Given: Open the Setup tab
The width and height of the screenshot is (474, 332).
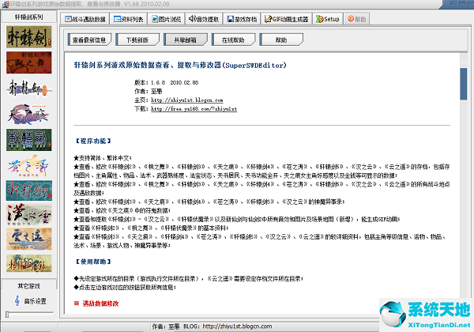Looking at the screenshot, I should coord(328,19).
